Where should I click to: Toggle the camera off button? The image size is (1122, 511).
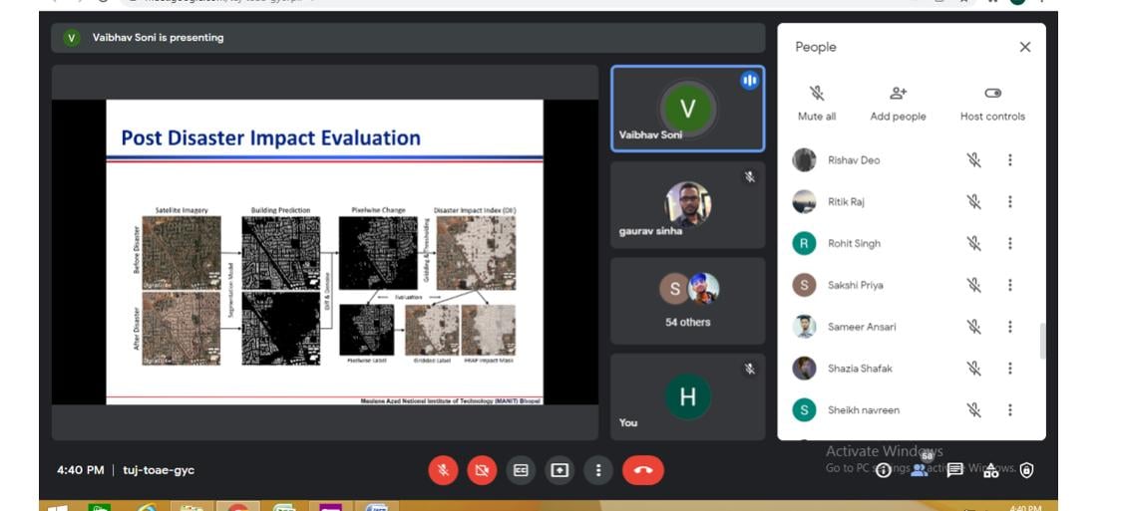482,470
